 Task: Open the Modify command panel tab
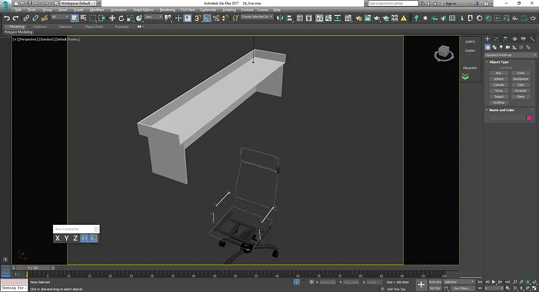tap(496, 39)
